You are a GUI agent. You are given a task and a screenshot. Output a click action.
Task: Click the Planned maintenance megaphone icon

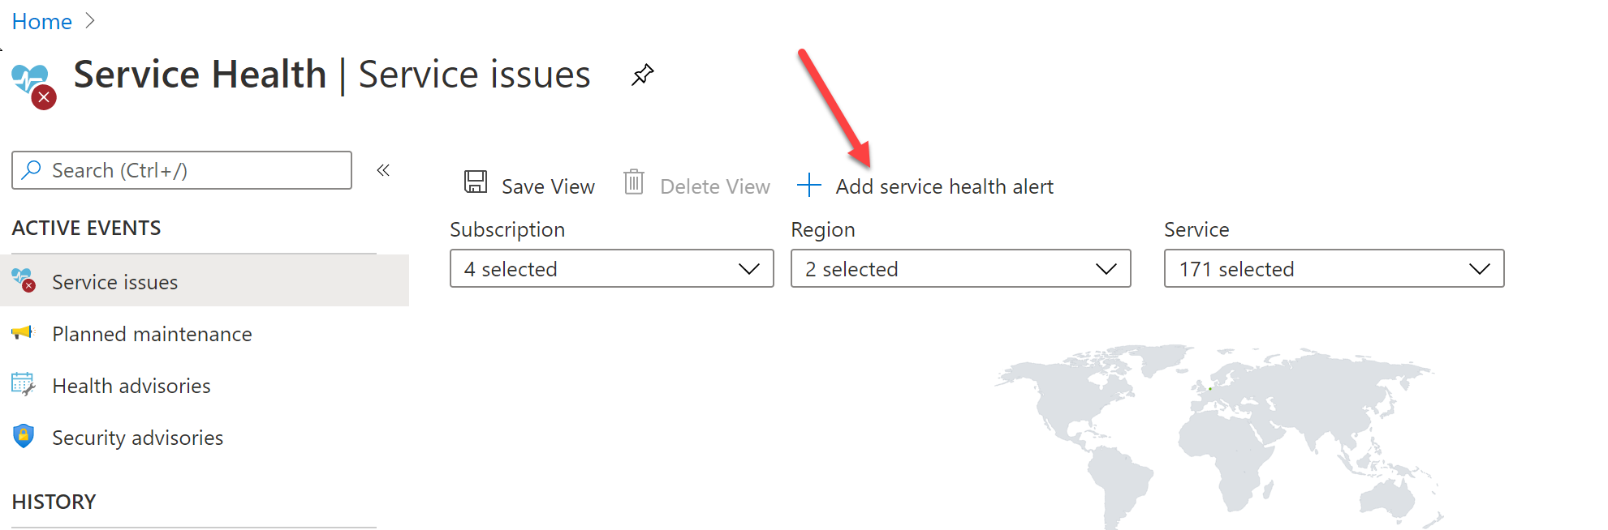(x=24, y=332)
